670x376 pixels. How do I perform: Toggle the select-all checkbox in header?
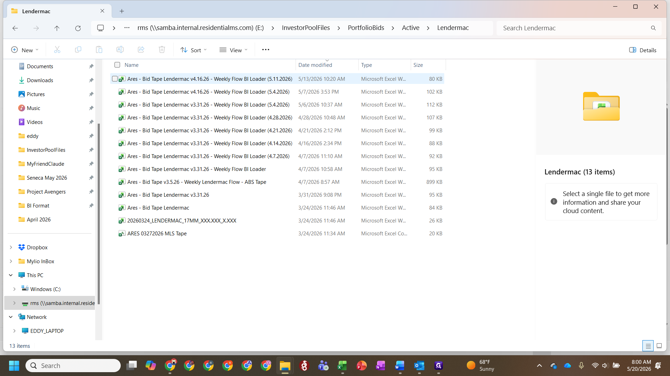point(117,65)
